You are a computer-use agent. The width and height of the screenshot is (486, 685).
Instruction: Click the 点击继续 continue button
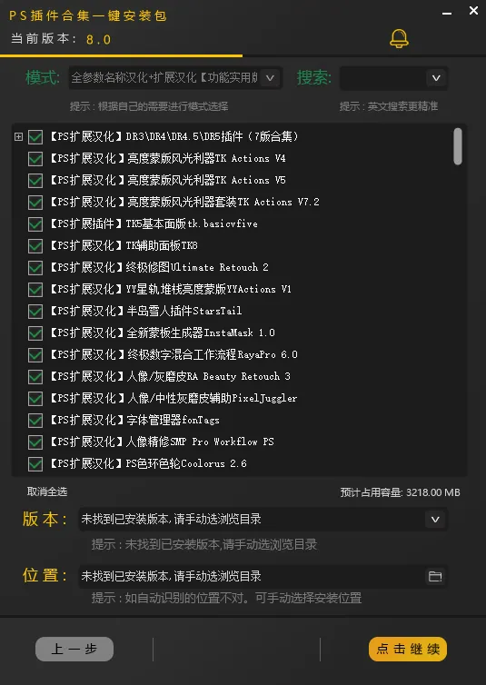coord(408,650)
